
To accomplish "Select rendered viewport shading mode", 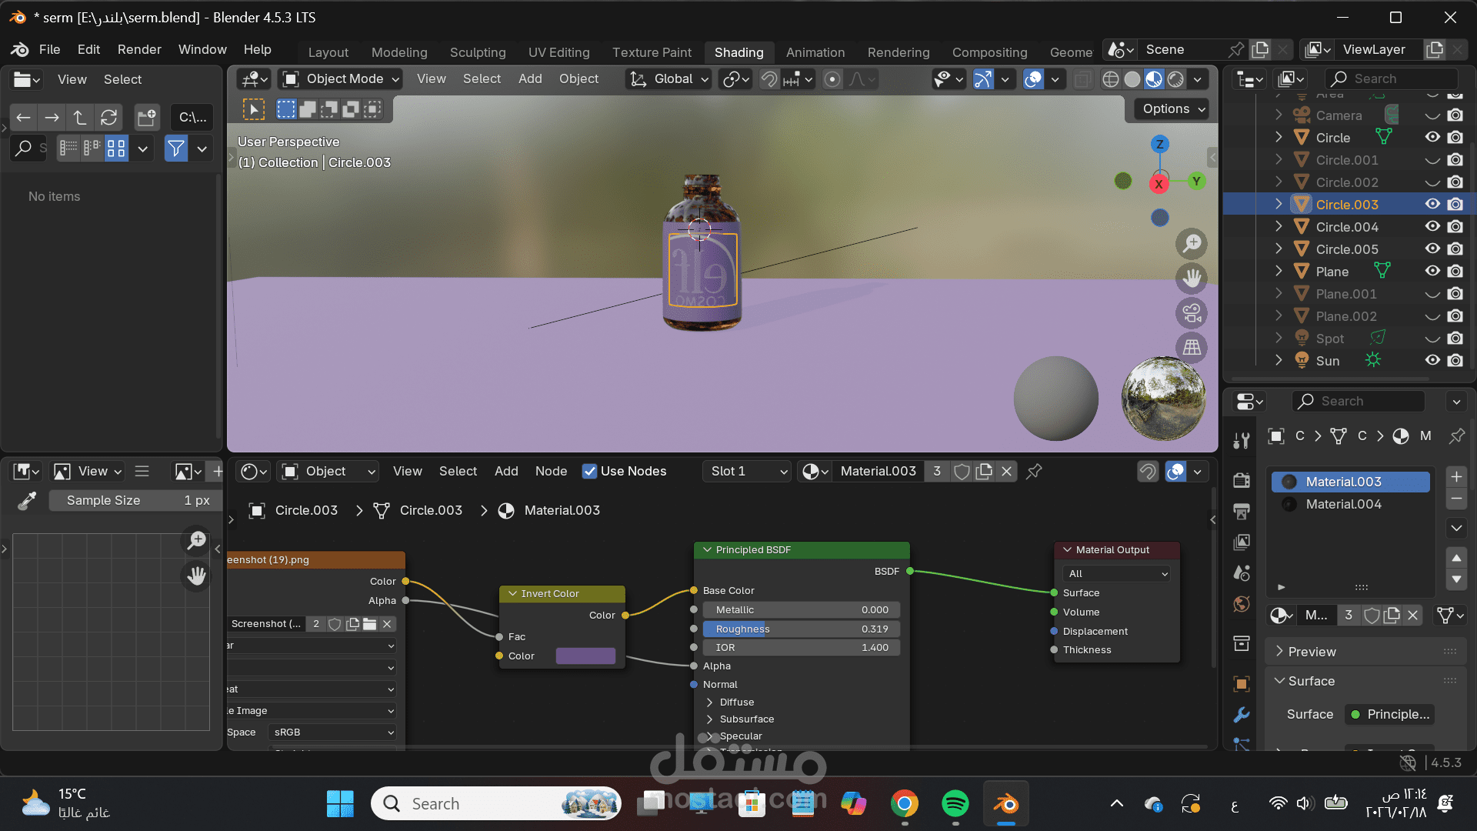I will 1175,79.
